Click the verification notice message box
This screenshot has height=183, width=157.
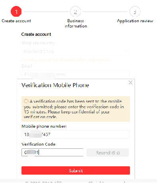tap(76, 109)
